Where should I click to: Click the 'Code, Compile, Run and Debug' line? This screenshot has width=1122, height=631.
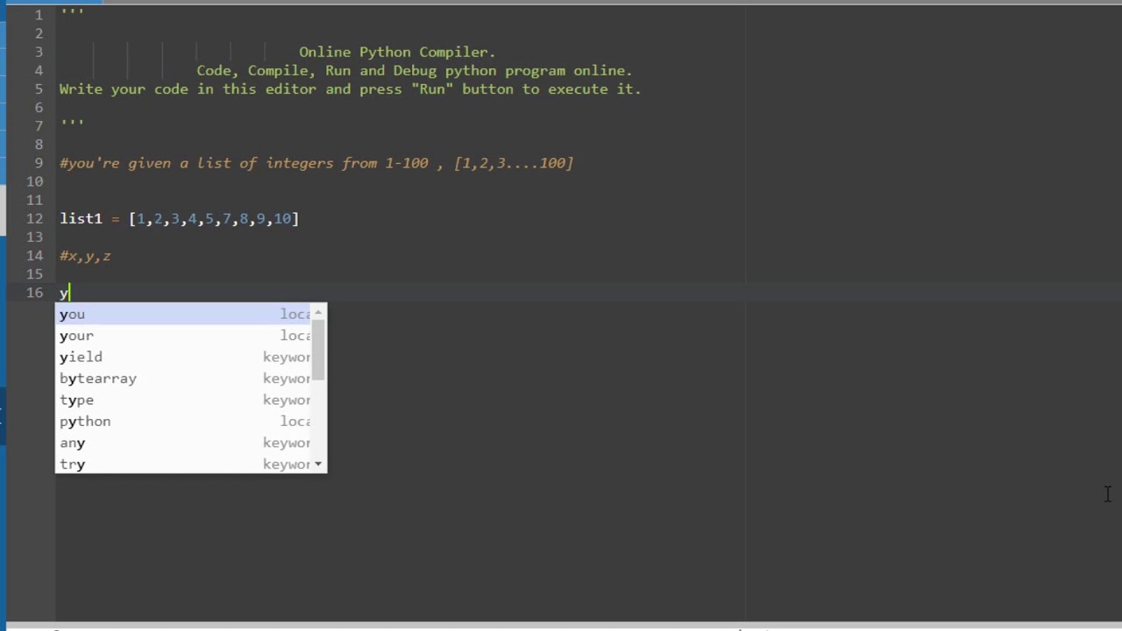415,70
